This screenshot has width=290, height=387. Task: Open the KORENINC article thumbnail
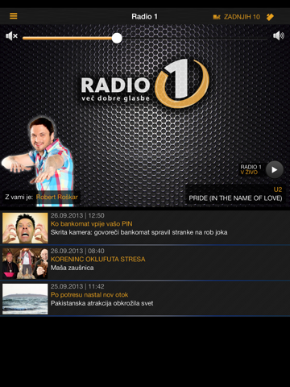point(25,264)
